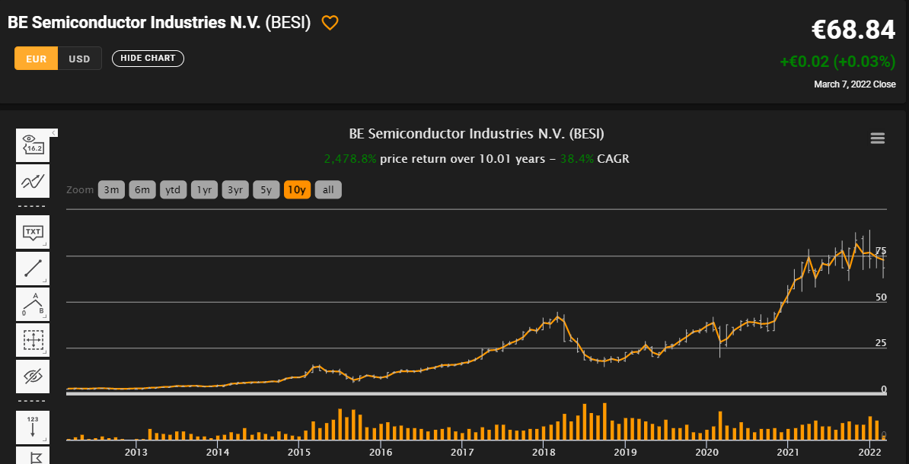Collapse the drawing toolbar with small arrow

coord(54,133)
